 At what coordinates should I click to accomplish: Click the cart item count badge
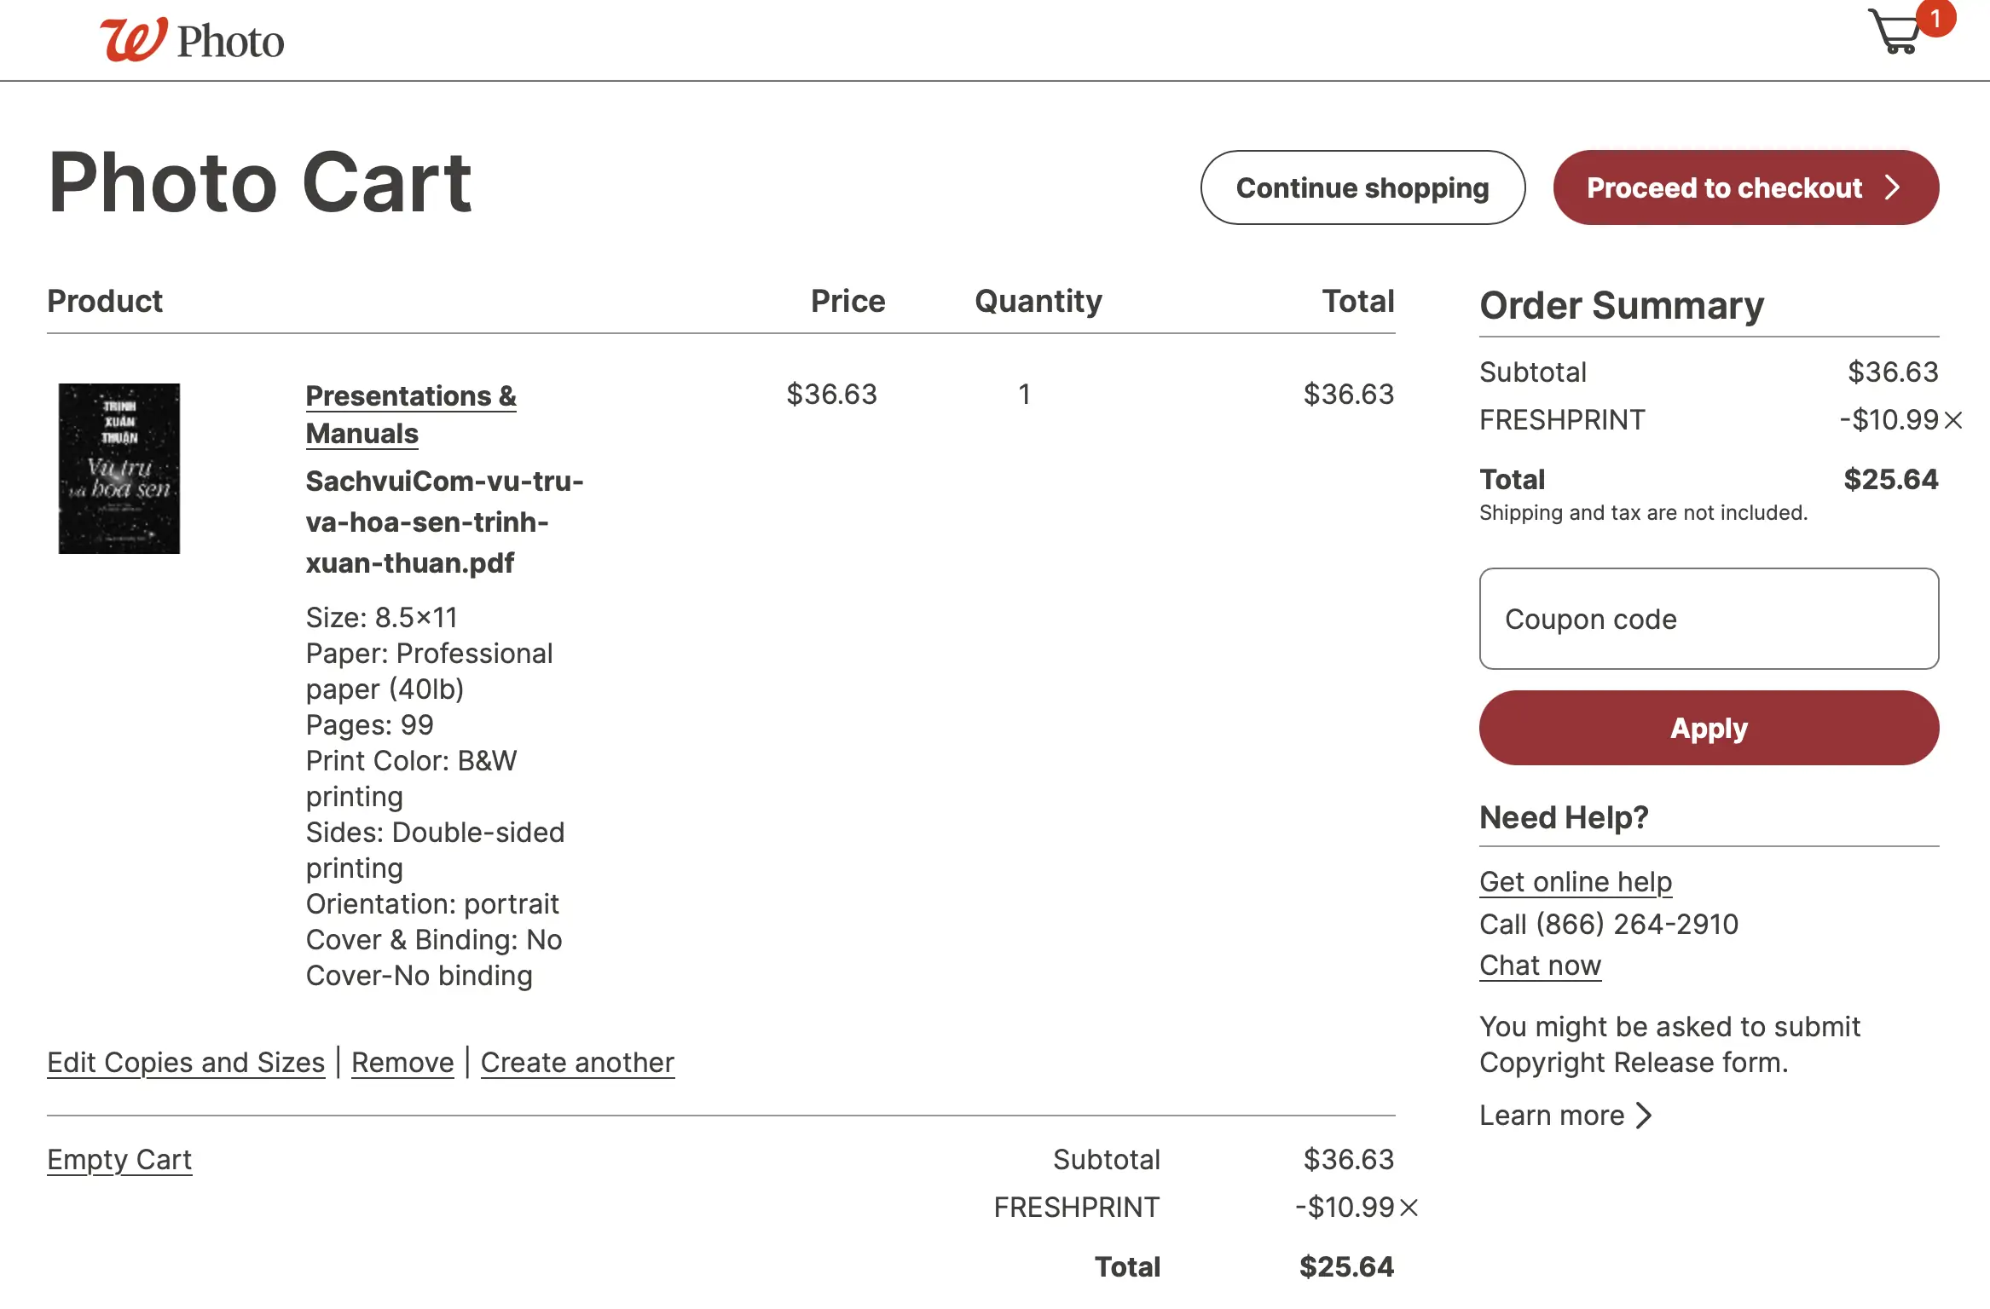pyautogui.click(x=1935, y=19)
